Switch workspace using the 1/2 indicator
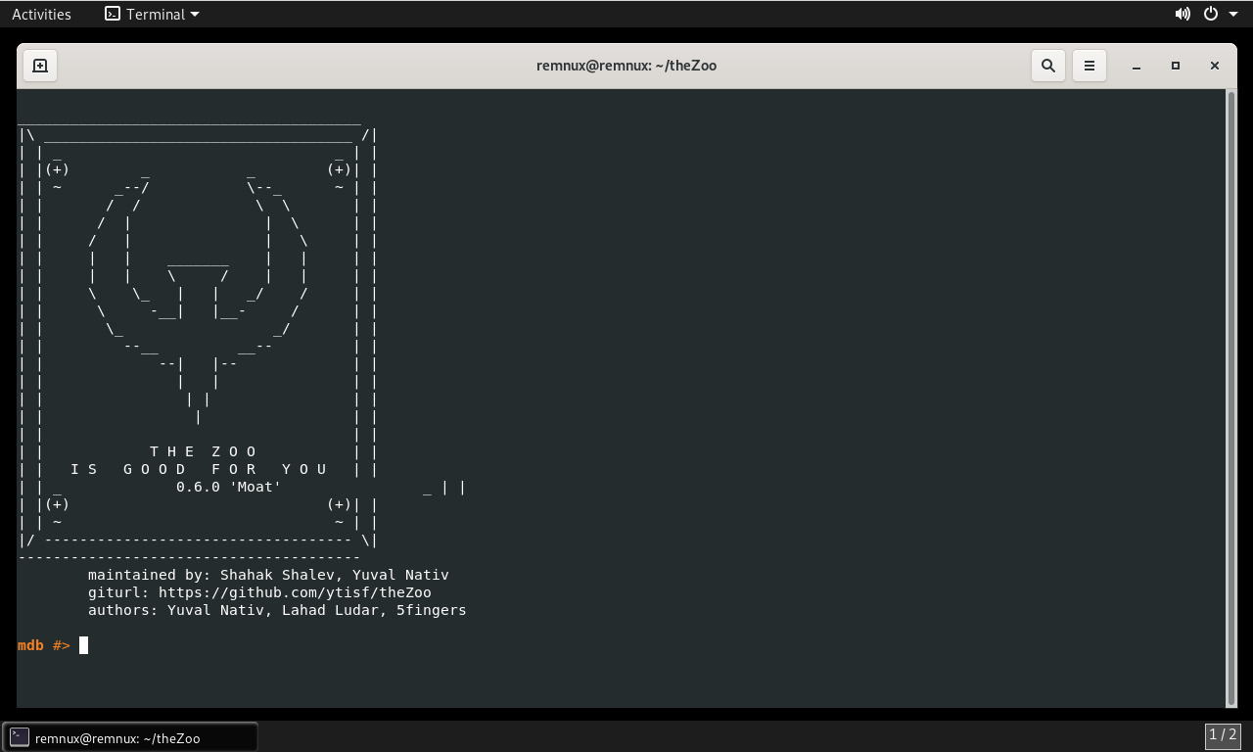Image resolution: width=1253 pixels, height=752 pixels. coord(1223,734)
